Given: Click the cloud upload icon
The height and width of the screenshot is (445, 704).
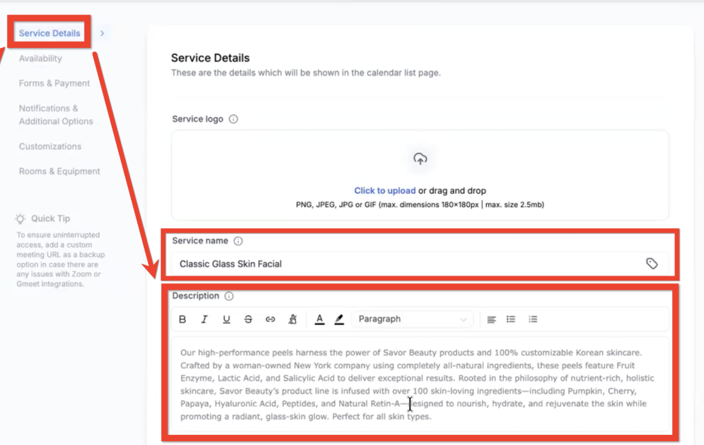Looking at the screenshot, I should 420,159.
